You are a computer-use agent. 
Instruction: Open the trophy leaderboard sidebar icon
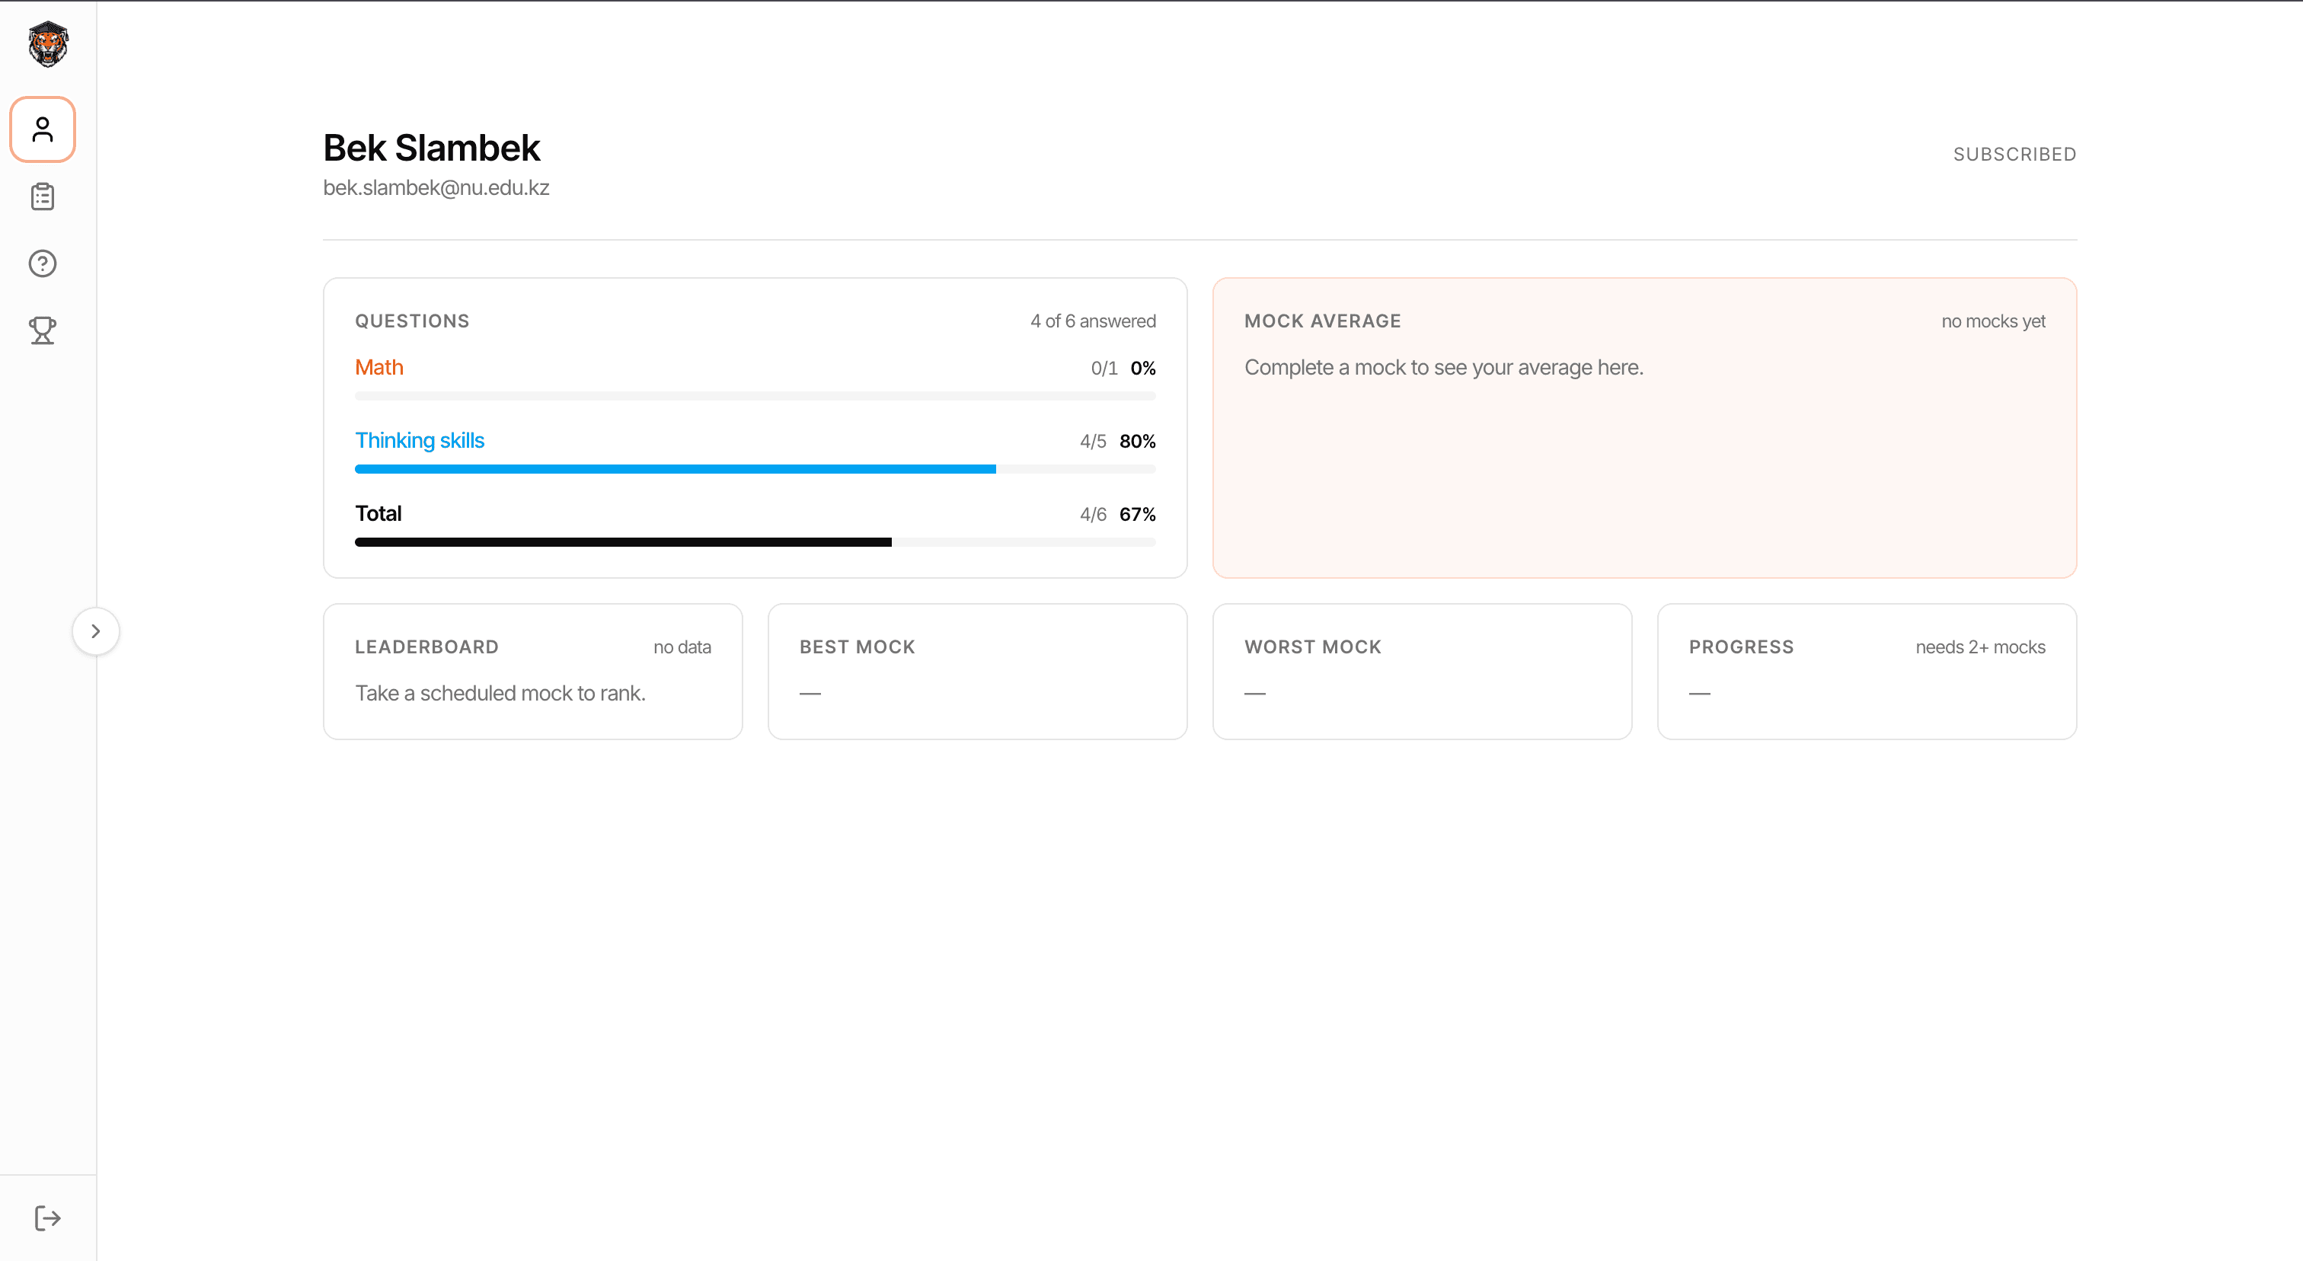point(43,330)
